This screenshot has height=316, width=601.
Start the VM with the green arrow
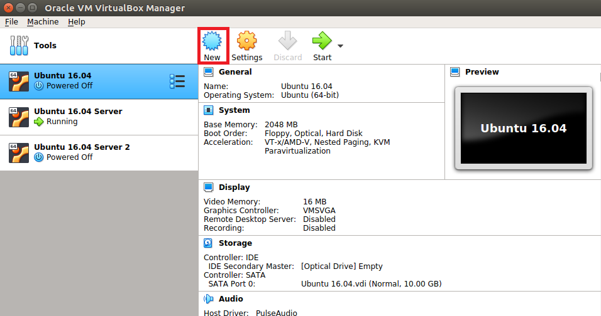[x=322, y=41]
